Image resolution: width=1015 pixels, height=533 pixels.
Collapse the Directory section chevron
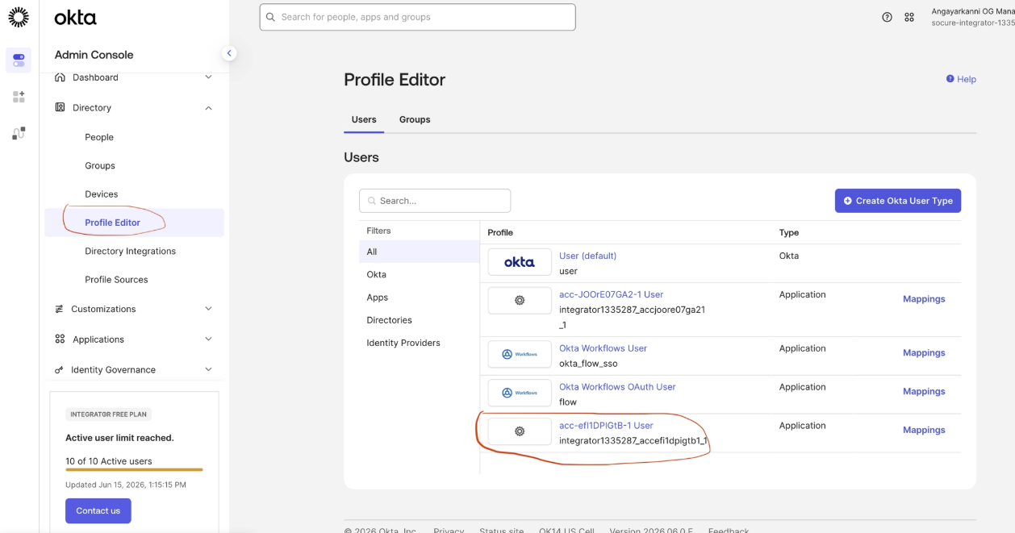coord(208,107)
